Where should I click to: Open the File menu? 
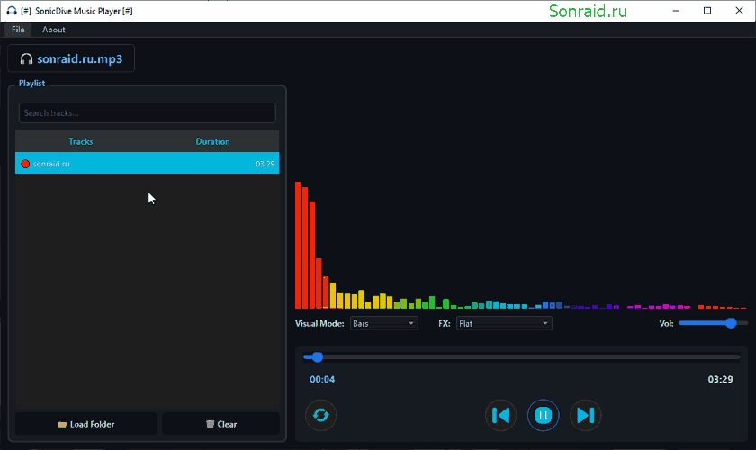coord(18,30)
